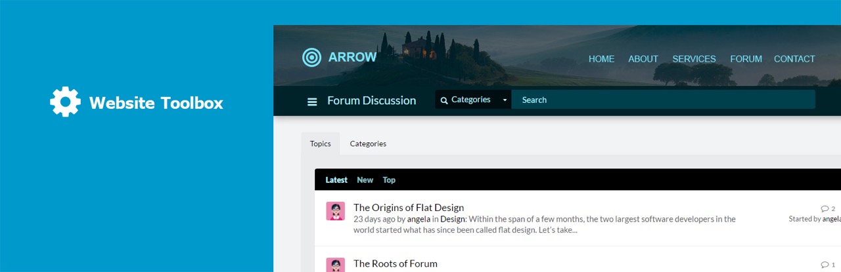This screenshot has width=841, height=272.
Task: Click the ARROW site title text
Action: 352,57
